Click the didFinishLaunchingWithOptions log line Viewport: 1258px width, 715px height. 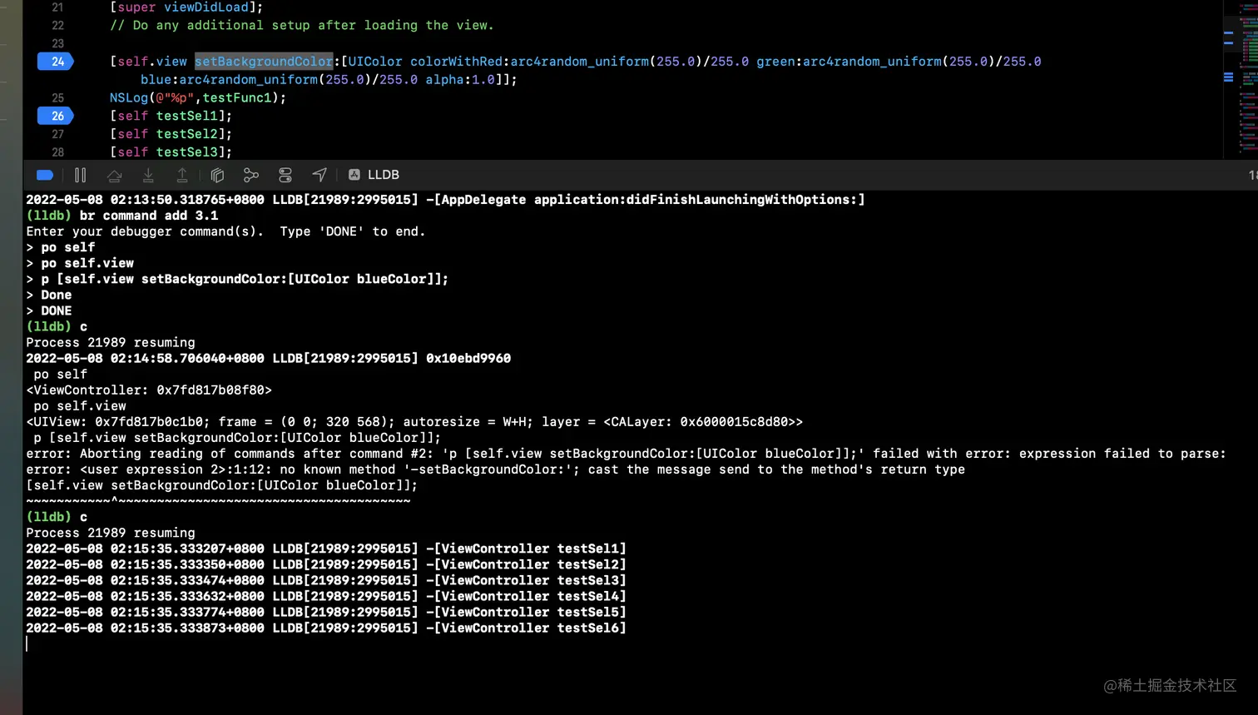[x=445, y=200]
